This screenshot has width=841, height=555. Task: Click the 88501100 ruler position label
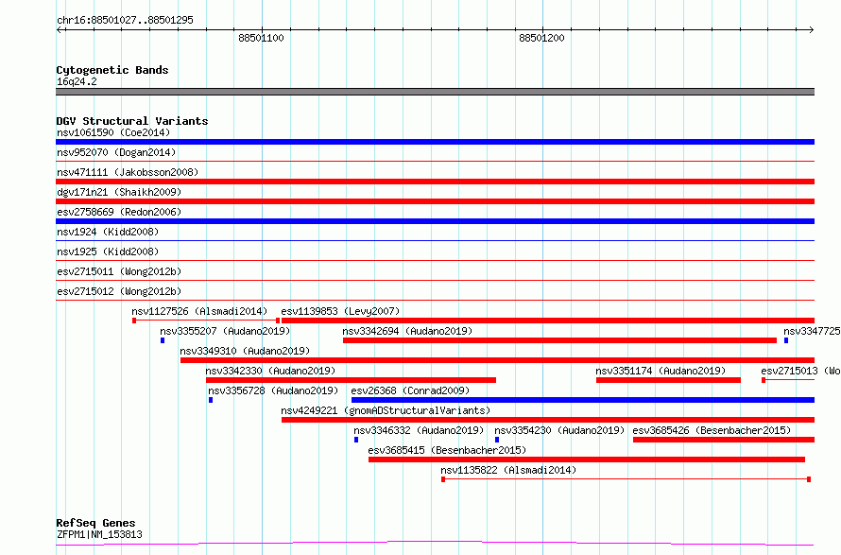(x=261, y=38)
